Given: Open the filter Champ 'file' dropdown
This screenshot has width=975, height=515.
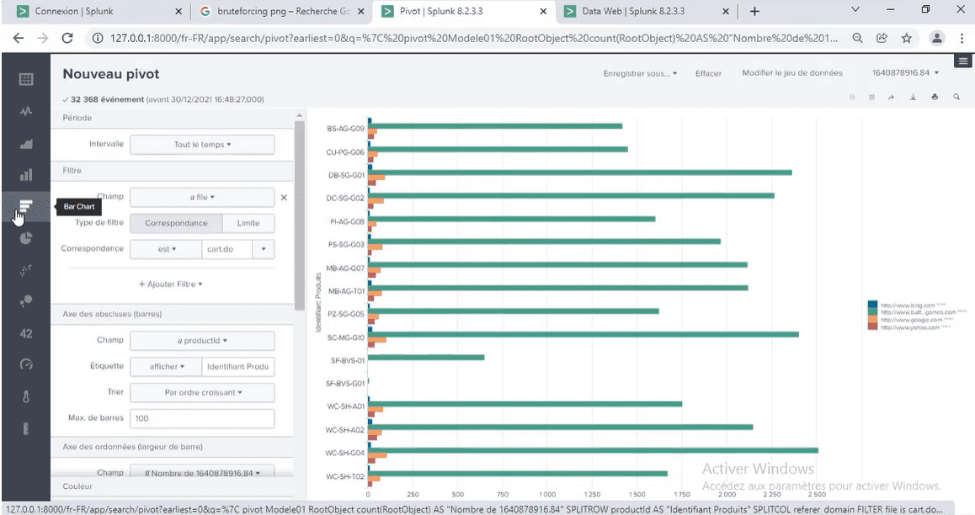Looking at the screenshot, I should [x=202, y=198].
